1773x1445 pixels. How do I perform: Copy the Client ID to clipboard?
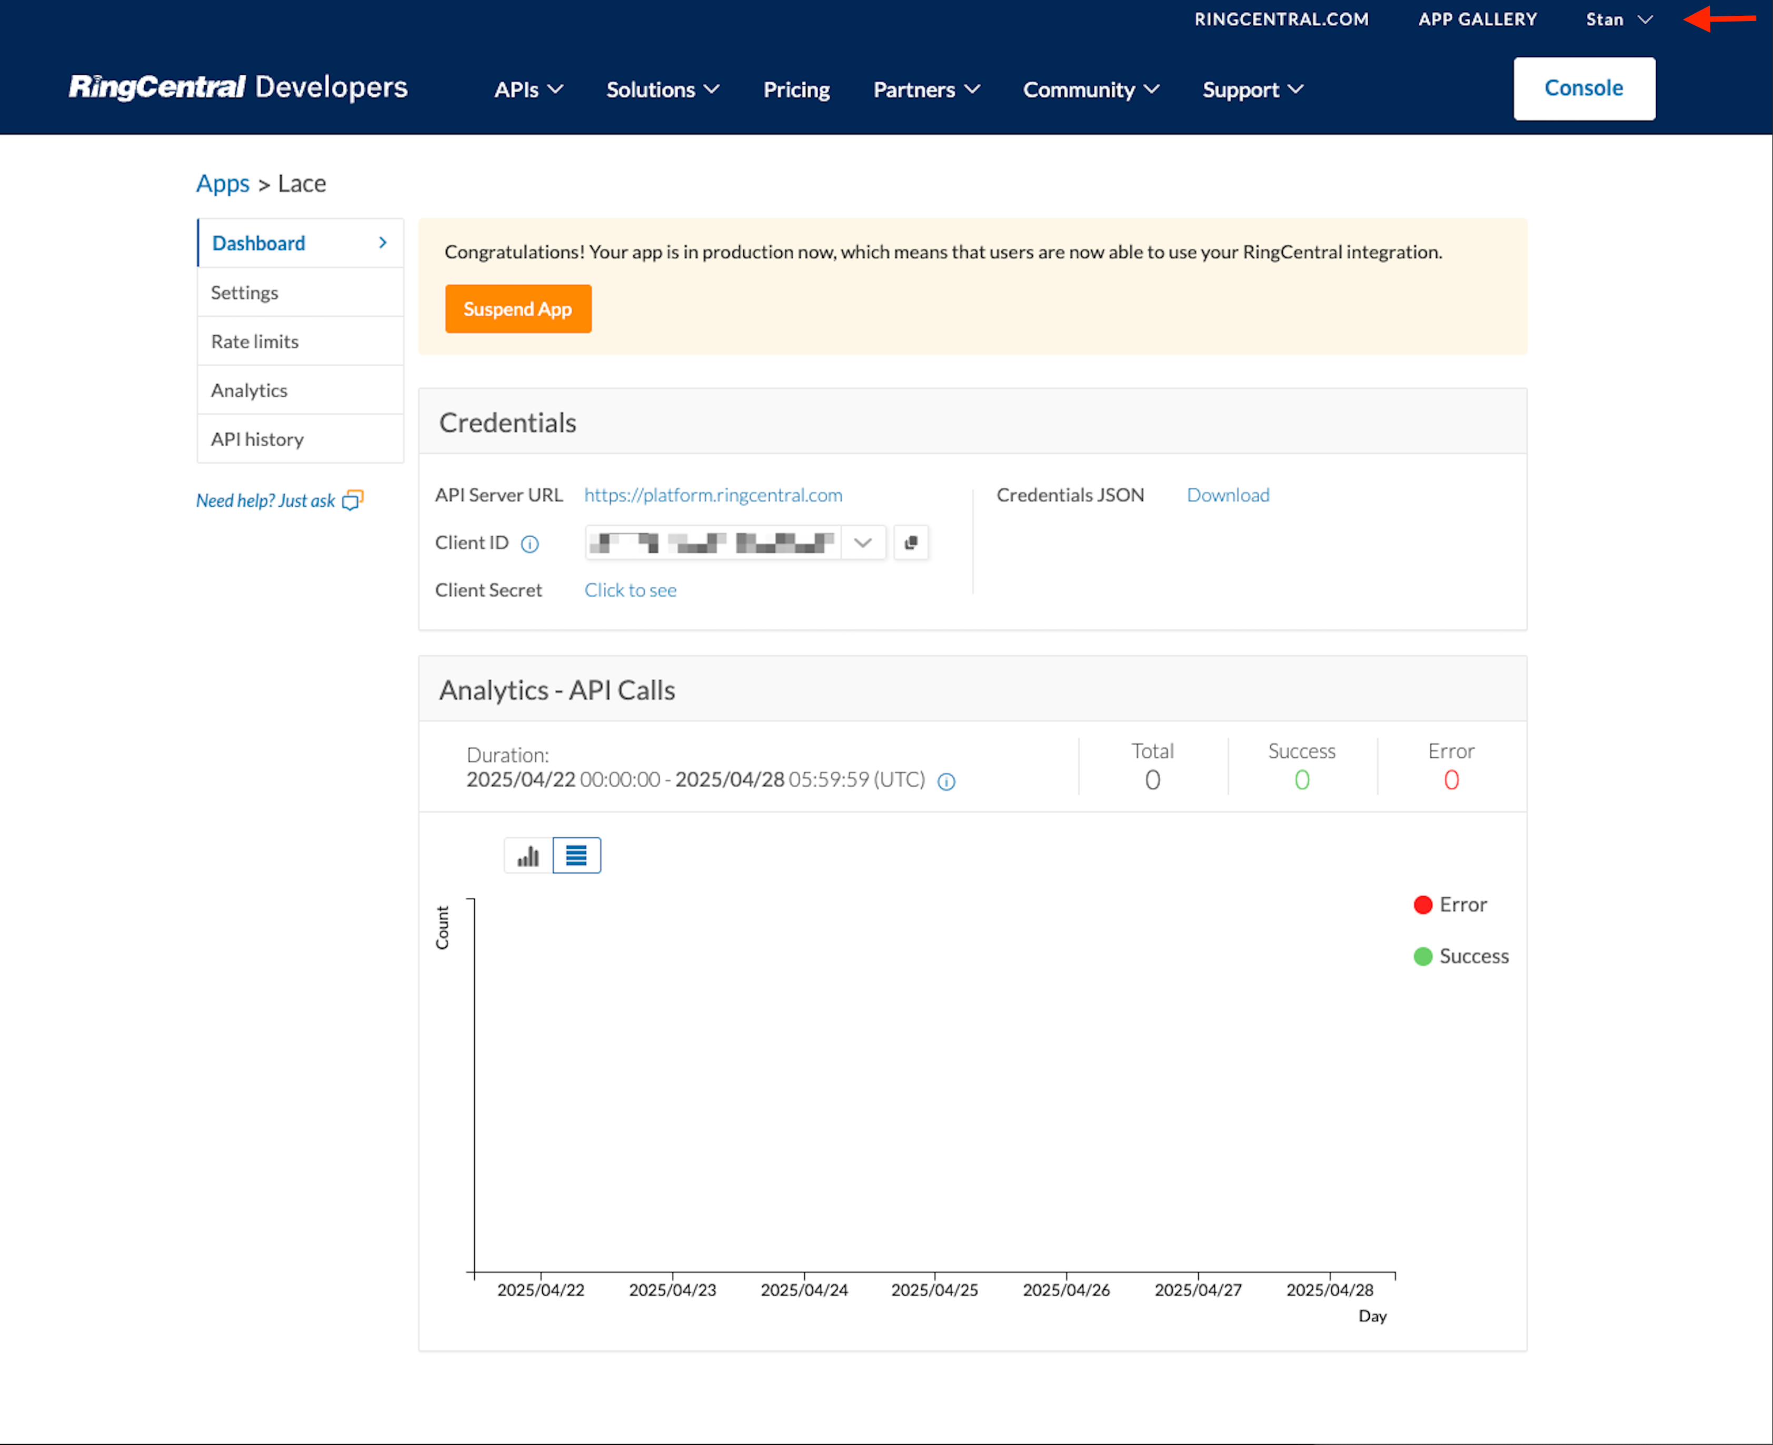911,543
